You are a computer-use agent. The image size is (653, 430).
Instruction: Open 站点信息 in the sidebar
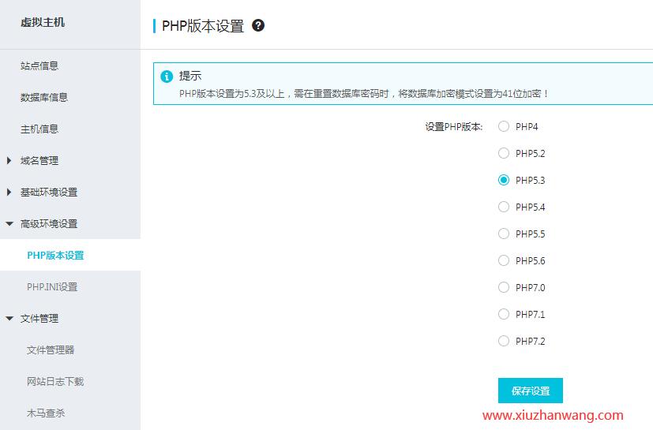39,66
